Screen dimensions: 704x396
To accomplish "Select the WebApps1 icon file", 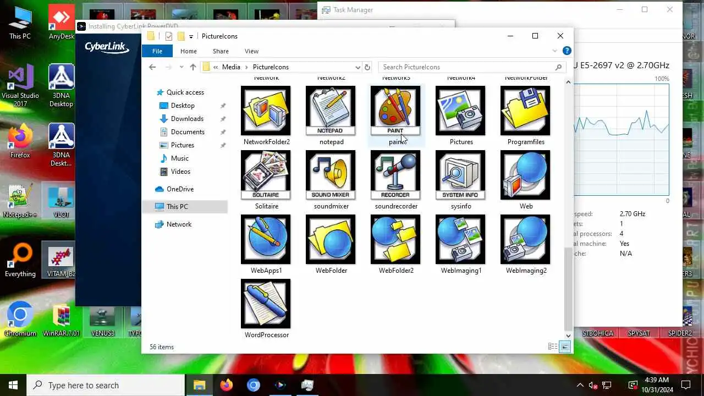I will click(x=266, y=244).
